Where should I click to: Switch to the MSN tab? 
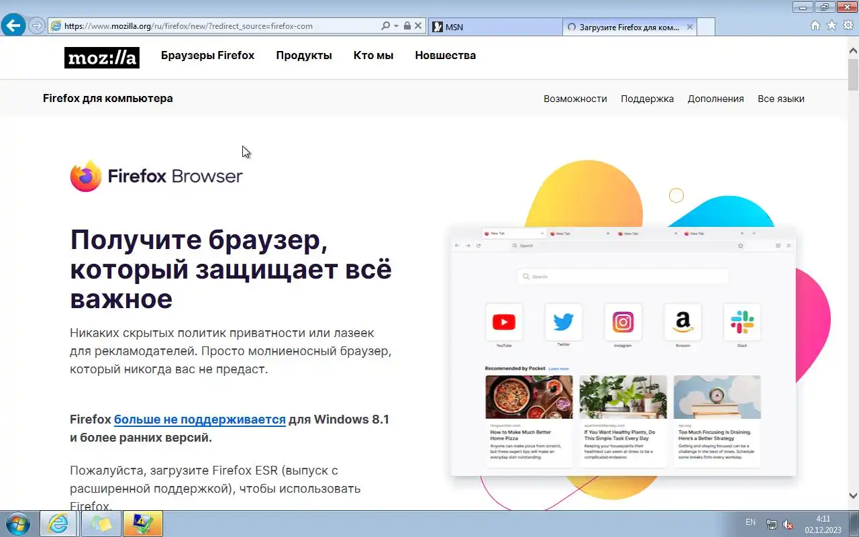pyautogui.click(x=495, y=27)
